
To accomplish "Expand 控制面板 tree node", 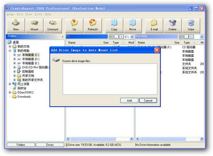I will (15, 72).
